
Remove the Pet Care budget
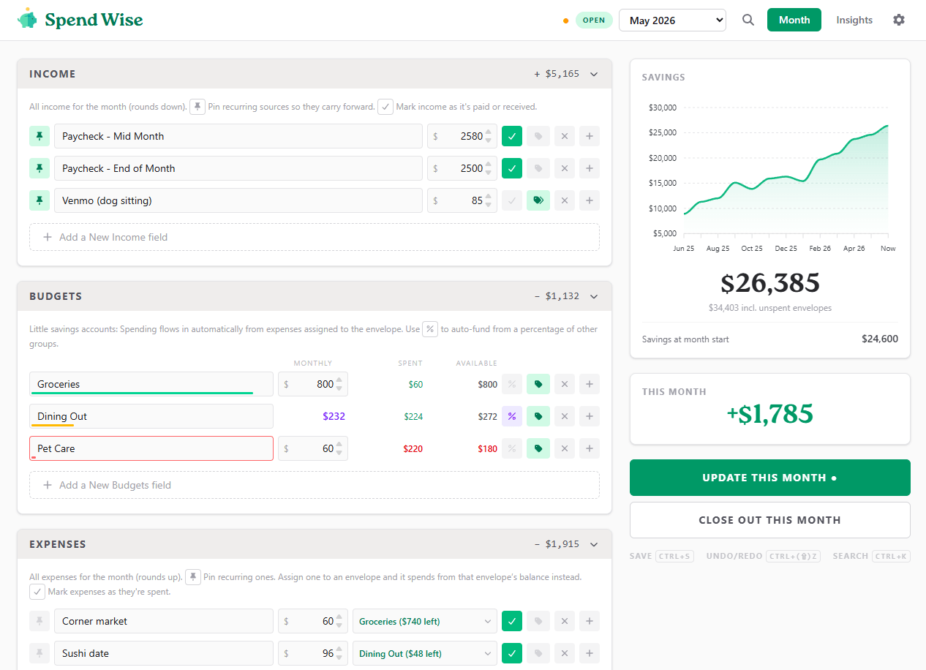click(564, 448)
